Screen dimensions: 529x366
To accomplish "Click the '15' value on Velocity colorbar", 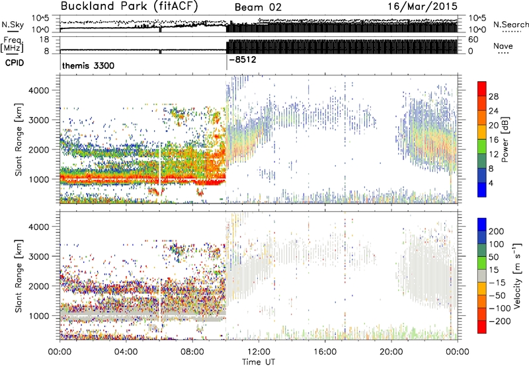I will [x=494, y=270].
